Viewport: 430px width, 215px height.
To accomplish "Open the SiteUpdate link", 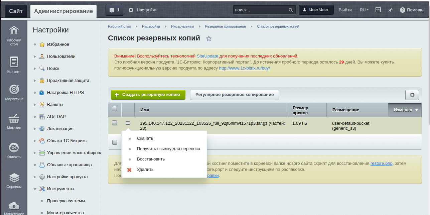I will point(207,56).
